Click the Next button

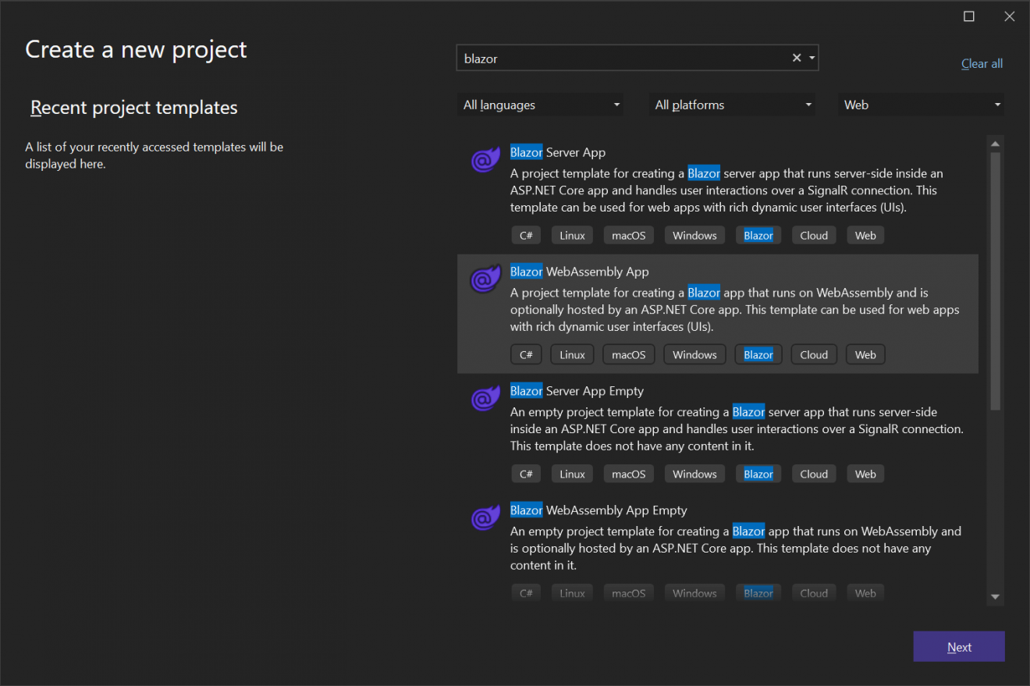[959, 646]
